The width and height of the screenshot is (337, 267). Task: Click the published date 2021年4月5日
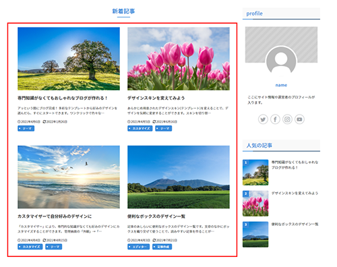coord(140,121)
